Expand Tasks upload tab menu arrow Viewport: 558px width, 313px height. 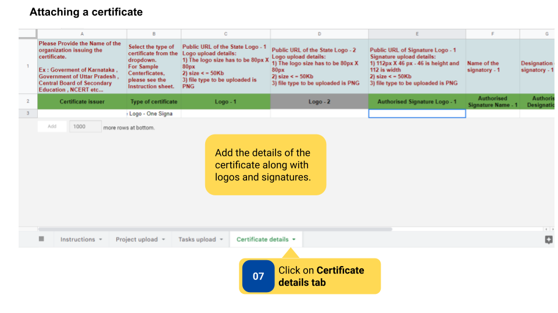click(221, 239)
